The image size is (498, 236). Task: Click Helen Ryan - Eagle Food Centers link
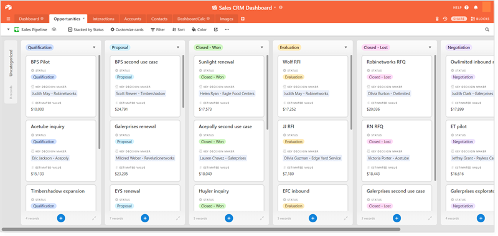click(x=227, y=93)
